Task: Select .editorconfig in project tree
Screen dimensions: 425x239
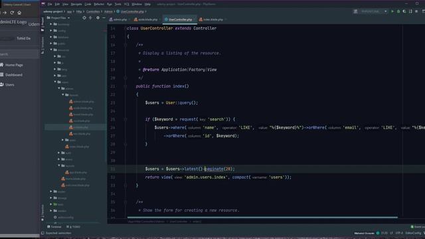Action: pos(64,217)
